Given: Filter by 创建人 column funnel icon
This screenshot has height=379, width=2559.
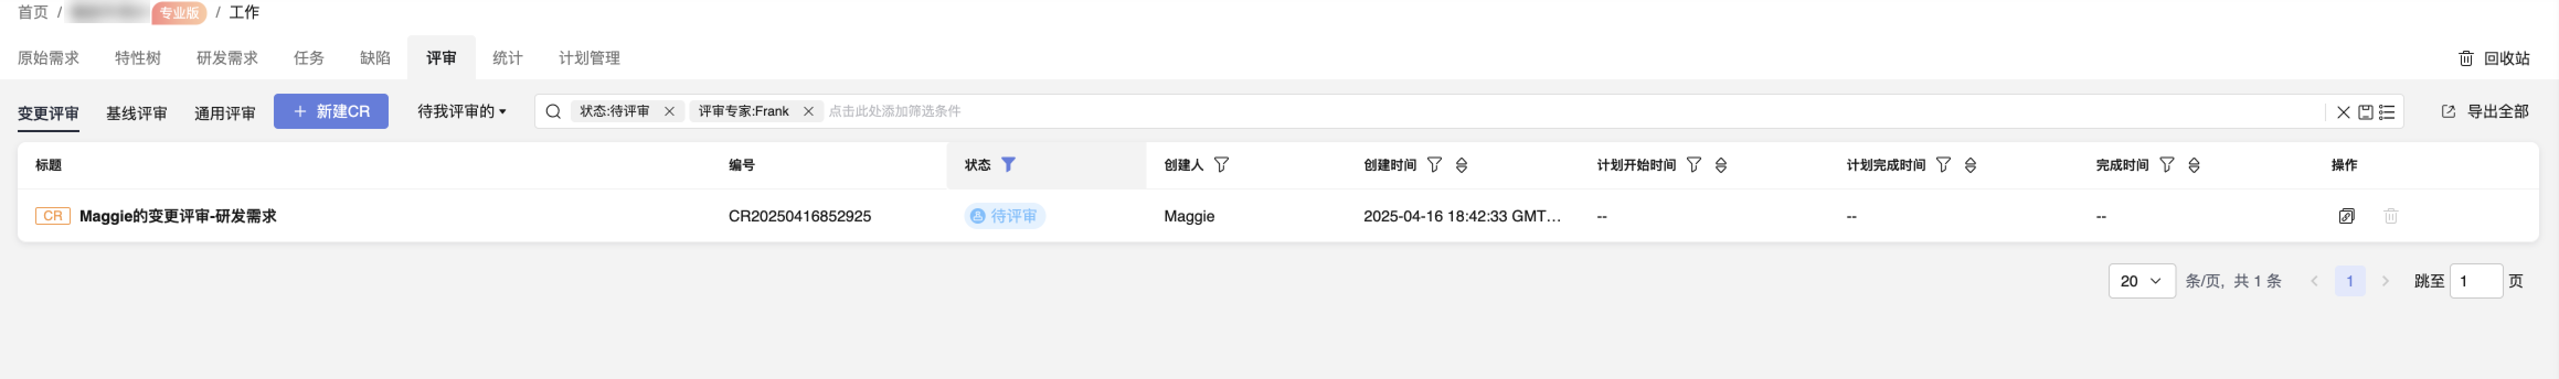Looking at the screenshot, I should [x=1222, y=165].
